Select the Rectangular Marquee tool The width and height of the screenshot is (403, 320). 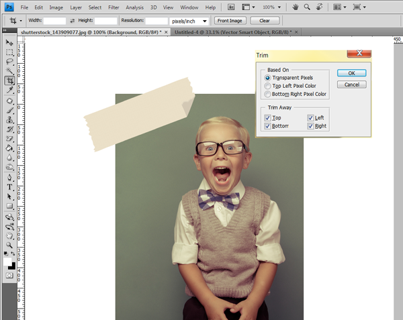coord(9,52)
